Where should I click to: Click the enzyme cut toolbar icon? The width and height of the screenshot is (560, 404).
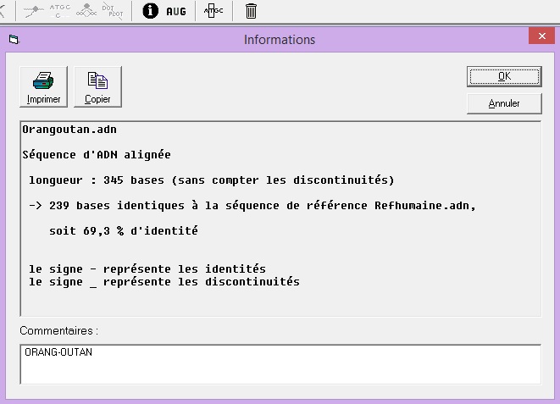coord(32,11)
